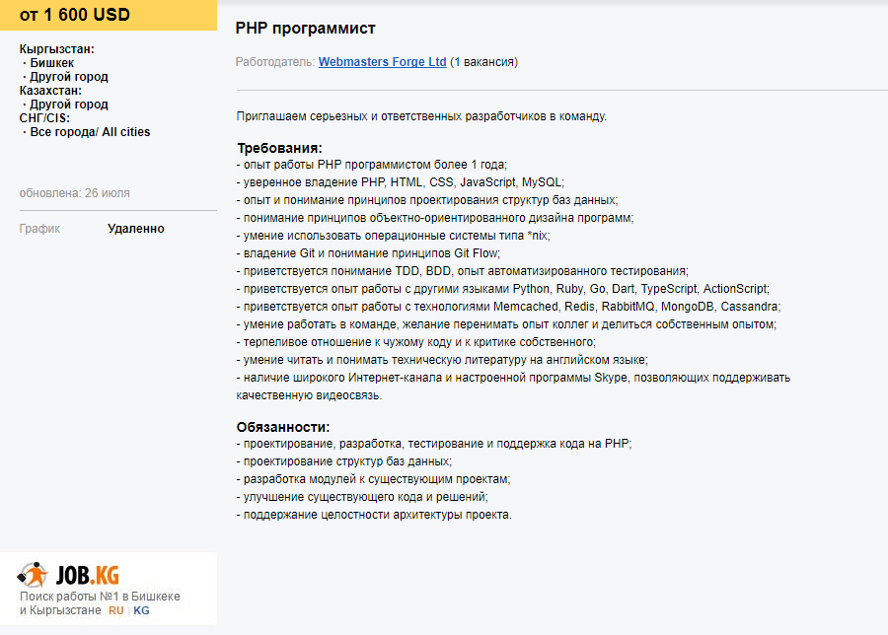Switch site language to RU

pyautogui.click(x=116, y=610)
